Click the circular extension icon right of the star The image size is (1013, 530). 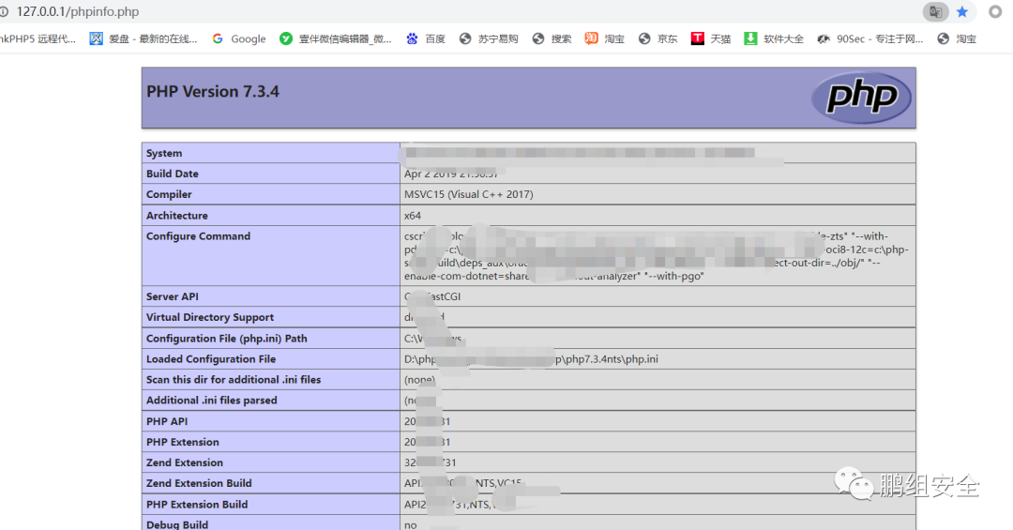pos(995,11)
